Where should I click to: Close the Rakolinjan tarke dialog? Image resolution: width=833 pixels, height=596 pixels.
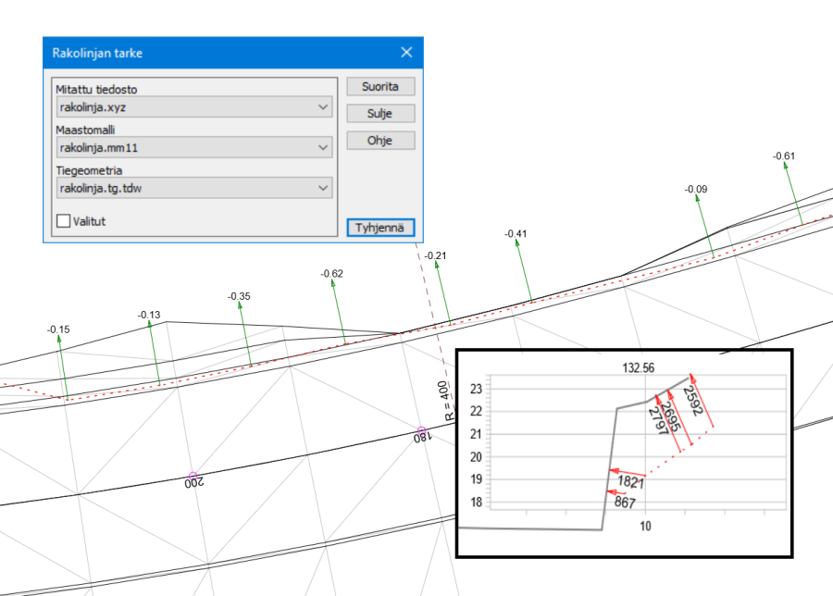tap(405, 53)
